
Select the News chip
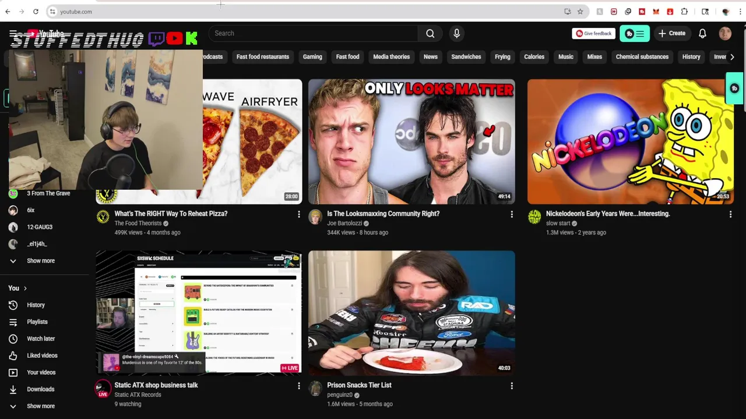431,57
